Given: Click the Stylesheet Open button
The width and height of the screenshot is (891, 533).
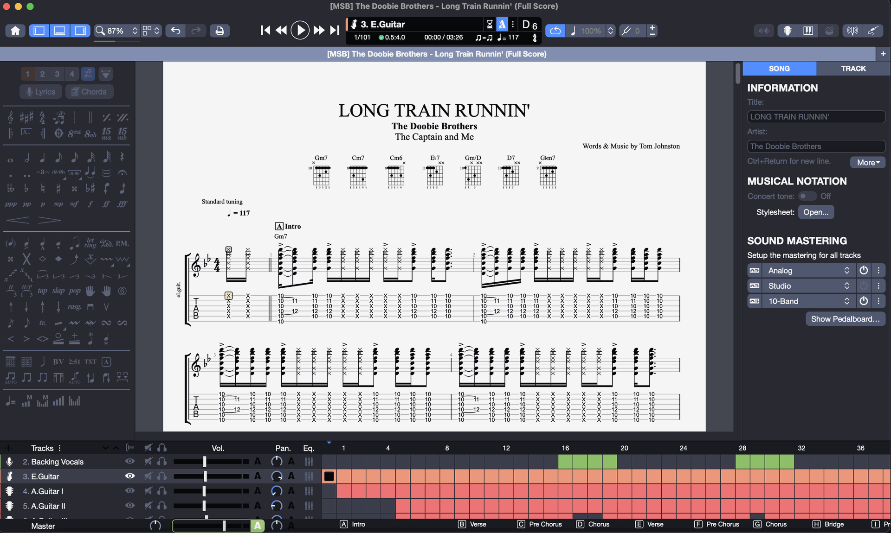Looking at the screenshot, I should click(x=816, y=212).
